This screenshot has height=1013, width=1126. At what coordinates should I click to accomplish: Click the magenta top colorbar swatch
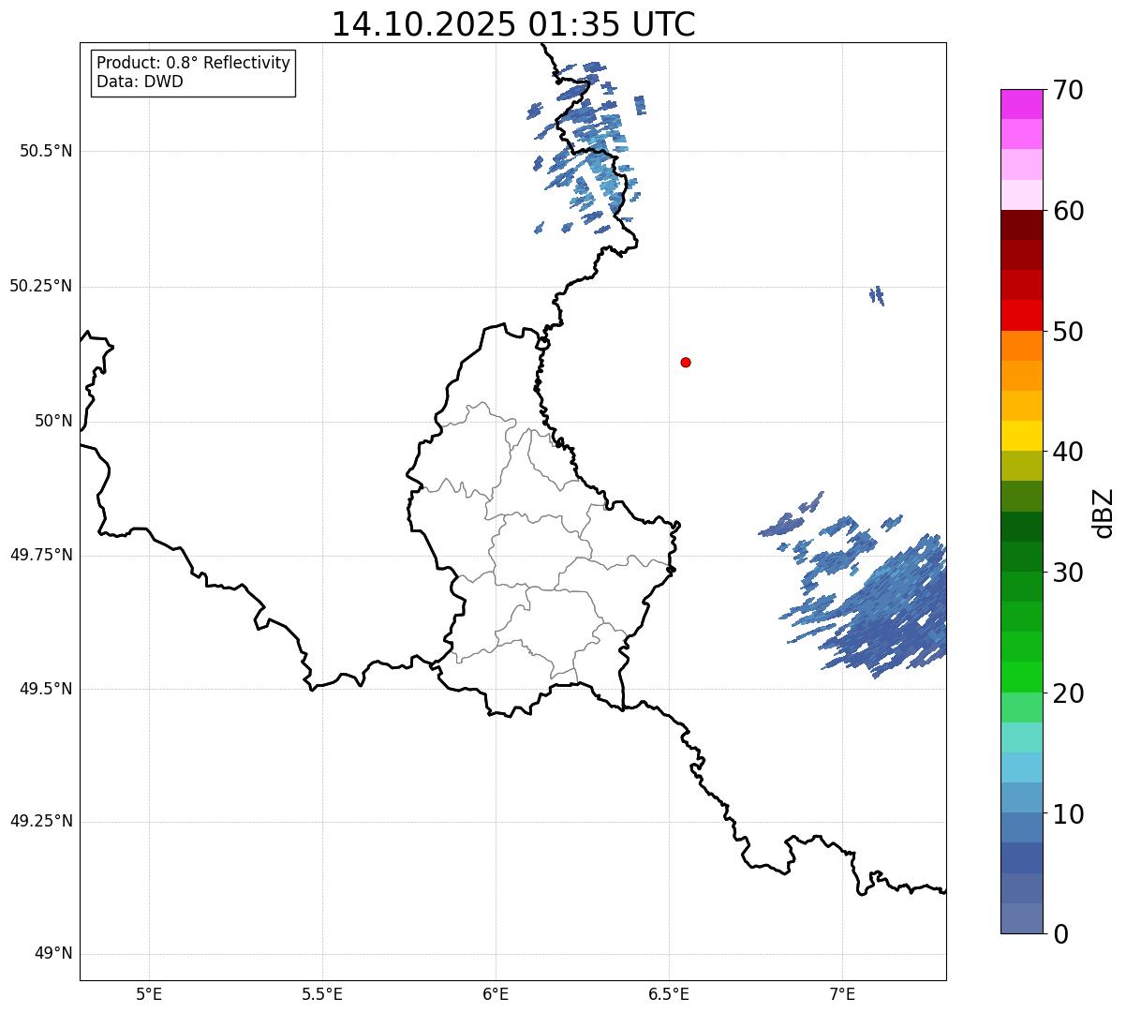pyautogui.click(x=1022, y=104)
